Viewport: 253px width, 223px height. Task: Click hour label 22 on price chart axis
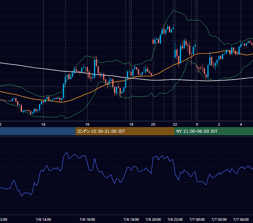175,125
